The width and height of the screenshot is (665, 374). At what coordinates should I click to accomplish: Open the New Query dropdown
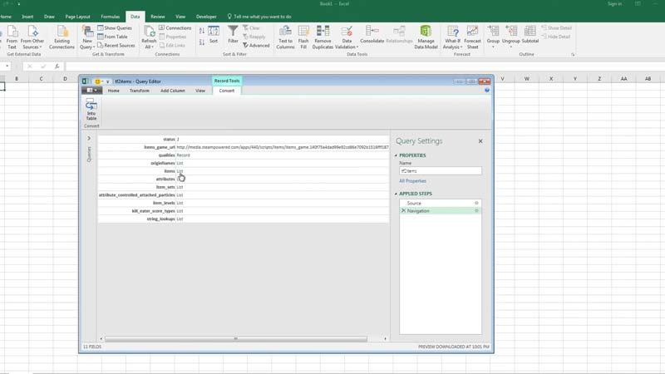(87, 37)
